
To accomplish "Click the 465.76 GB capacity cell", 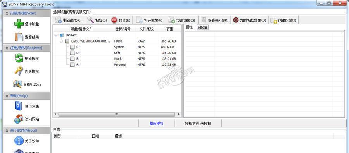I will (x=169, y=41).
